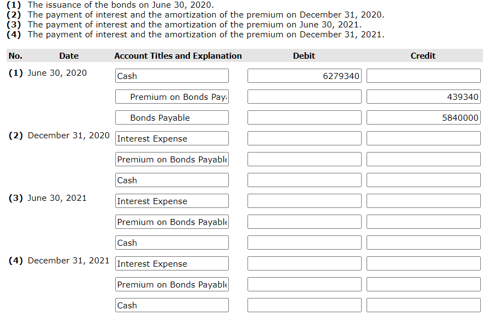The width and height of the screenshot is (495, 321).
Task: Click the Cash account field for June 30, 2020
Action: click(x=172, y=76)
